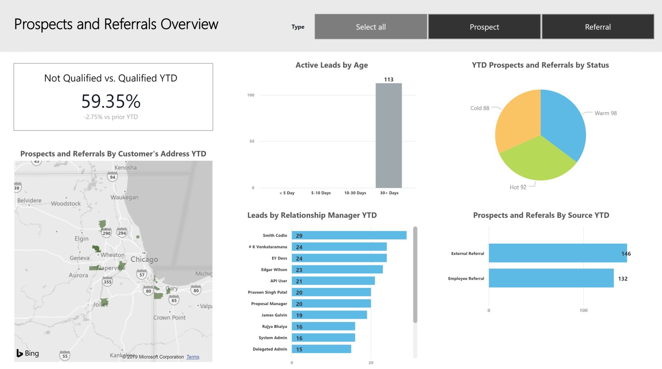Screen dimensions: 662x369
Task: Click the Smith Codio bar with 29 leads
Action: (x=349, y=235)
